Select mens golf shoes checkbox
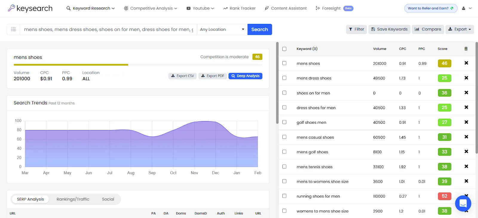The image size is (478, 218). pos(284,152)
